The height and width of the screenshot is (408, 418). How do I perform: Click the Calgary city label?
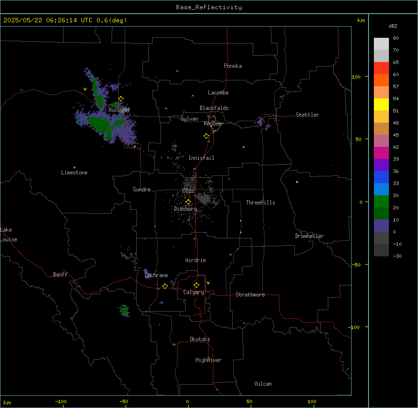193,292
